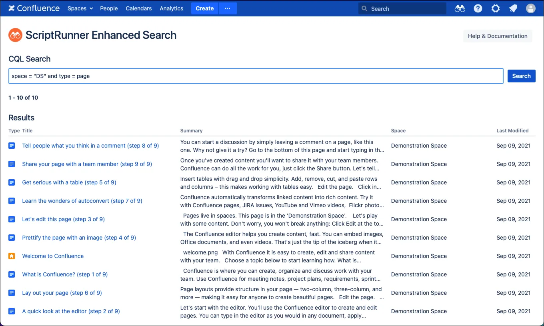Viewport: 544px width, 326px height.
Task: Click page icon beside 'Lay out your page'
Action: 12,293
